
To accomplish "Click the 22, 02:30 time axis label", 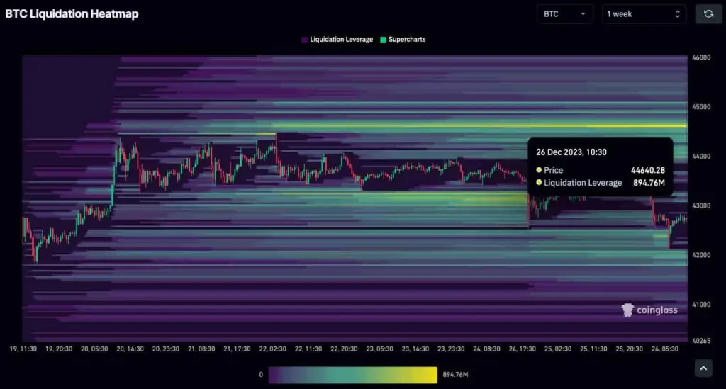I will coord(273,349).
